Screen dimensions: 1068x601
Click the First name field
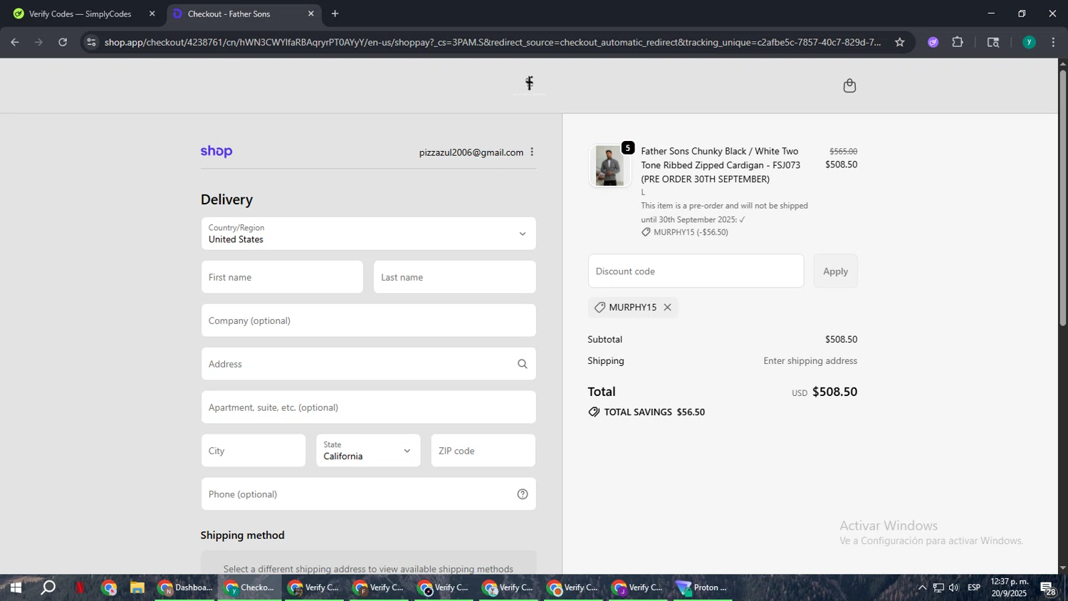(282, 277)
